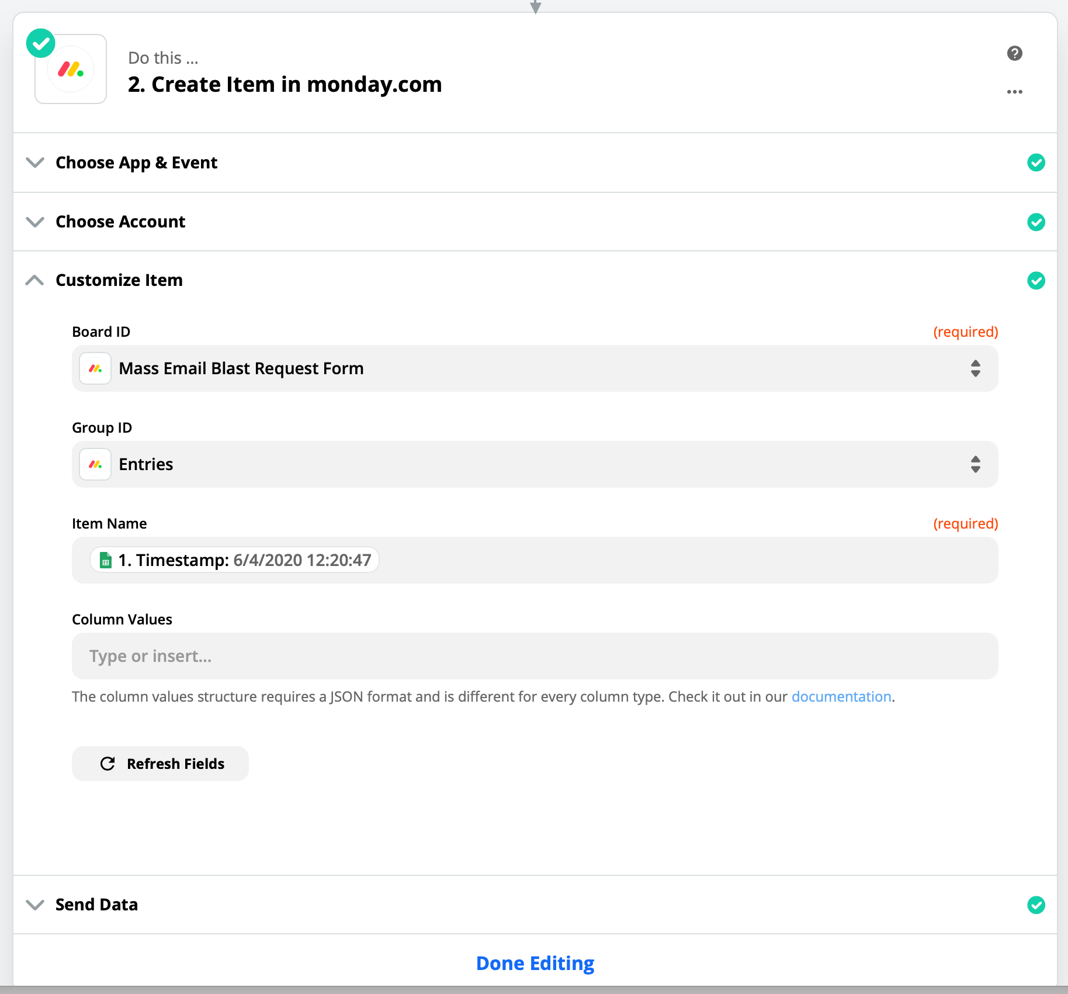
Task: Click the Choose Account heading
Action: click(120, 222)
